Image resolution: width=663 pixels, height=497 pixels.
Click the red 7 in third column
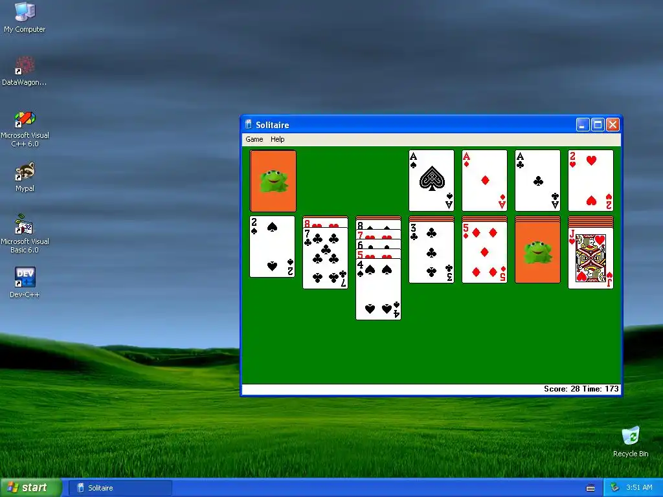378,234
